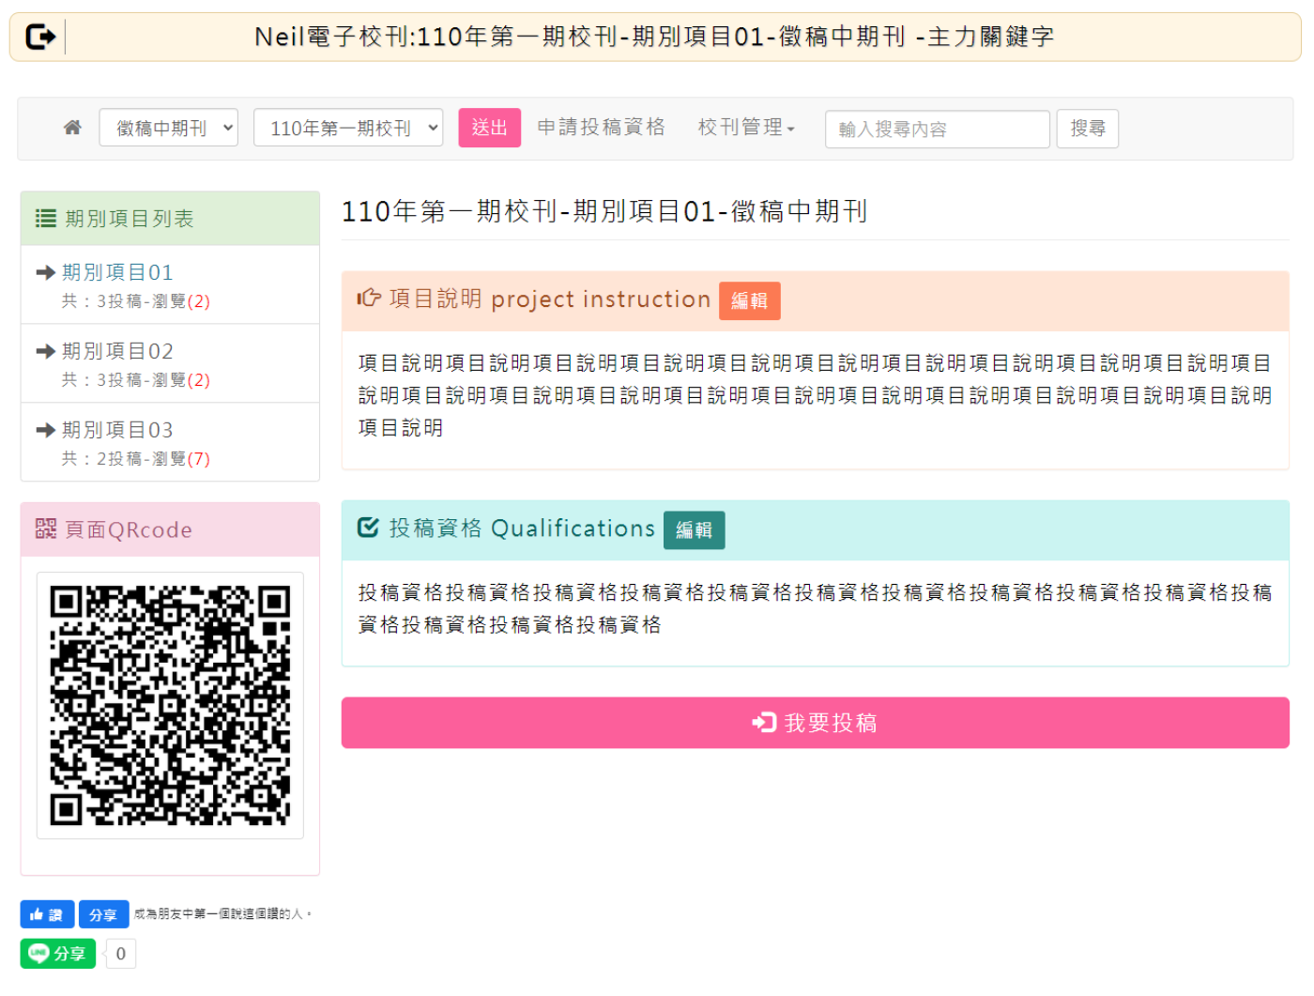Click the 搜尋 search button
This screenshot has height=996, width=1314.
(1087, 128)
